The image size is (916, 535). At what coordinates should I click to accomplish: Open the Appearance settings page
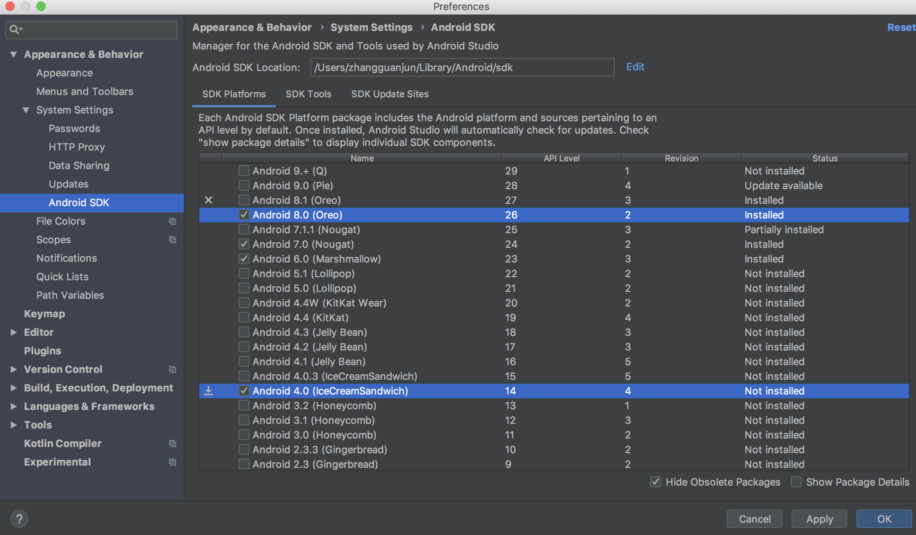tap(64, 73)
